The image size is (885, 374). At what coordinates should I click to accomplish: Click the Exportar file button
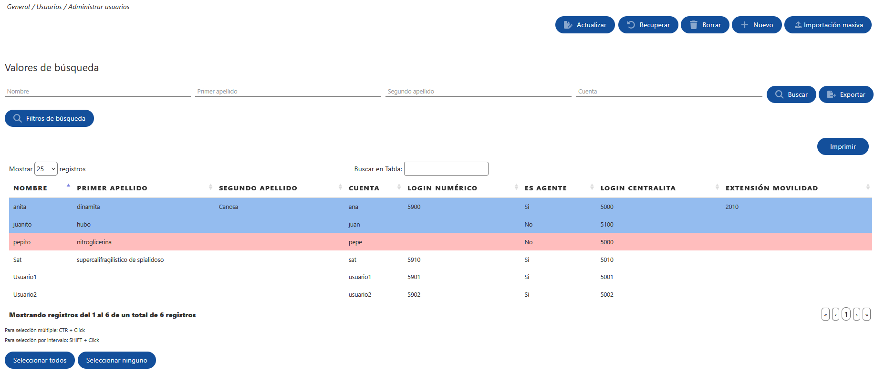(846, 94)
